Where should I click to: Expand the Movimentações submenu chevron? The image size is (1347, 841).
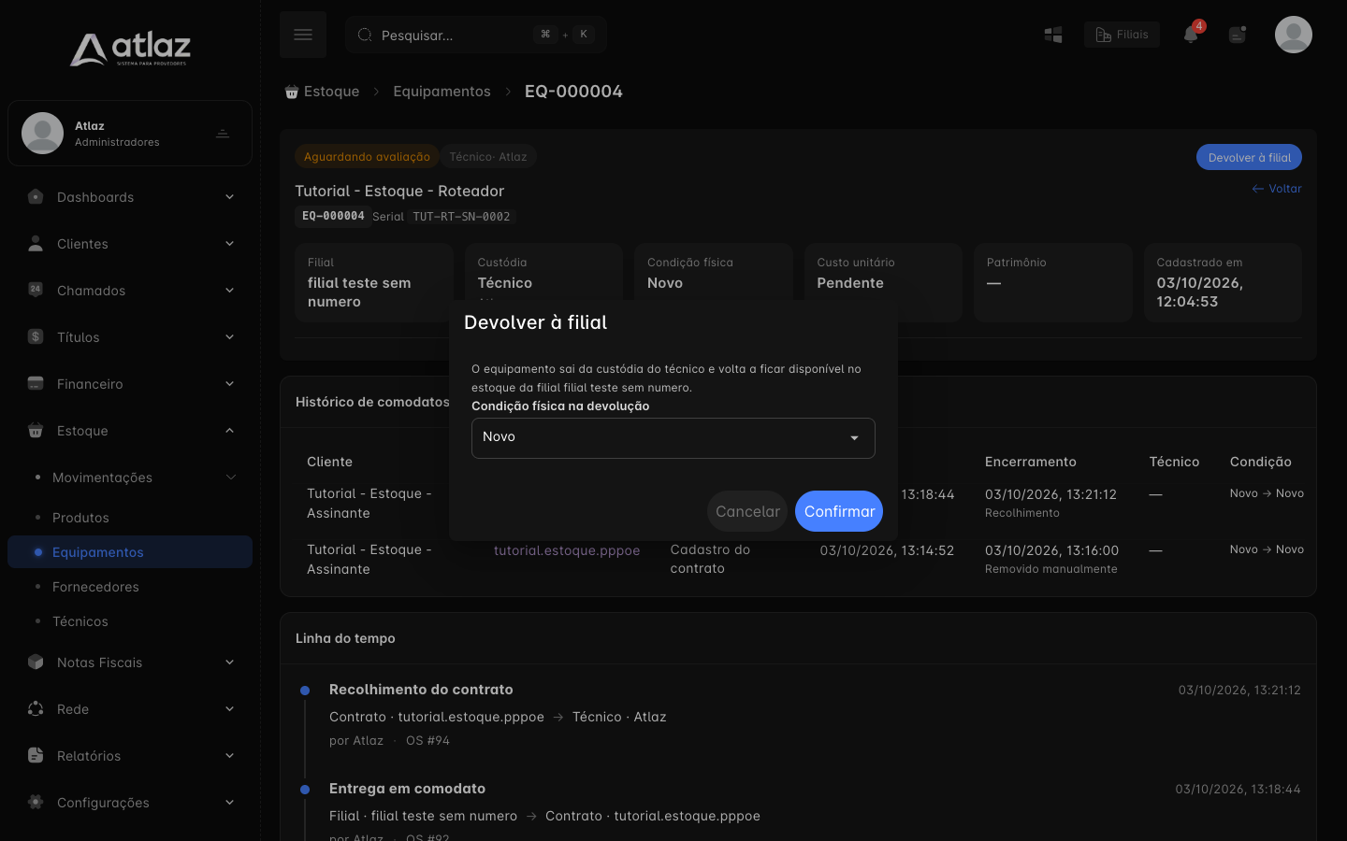pos(230,478)
